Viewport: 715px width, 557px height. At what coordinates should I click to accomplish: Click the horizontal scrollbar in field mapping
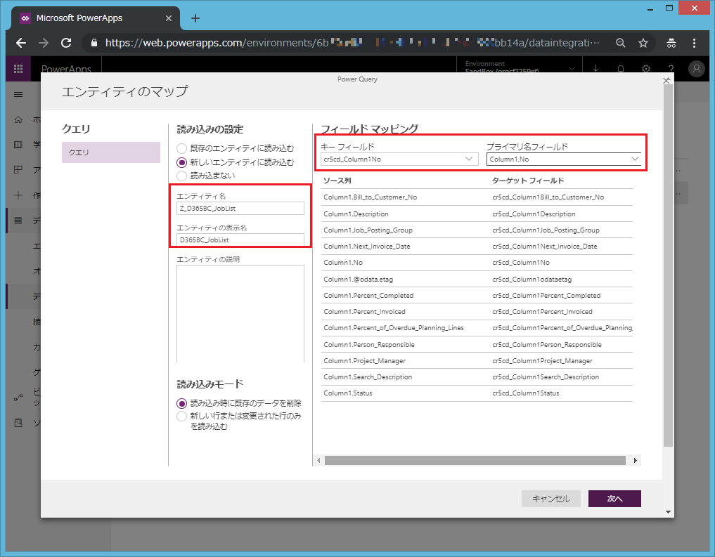pyautogui.click(x=475, y=461)
